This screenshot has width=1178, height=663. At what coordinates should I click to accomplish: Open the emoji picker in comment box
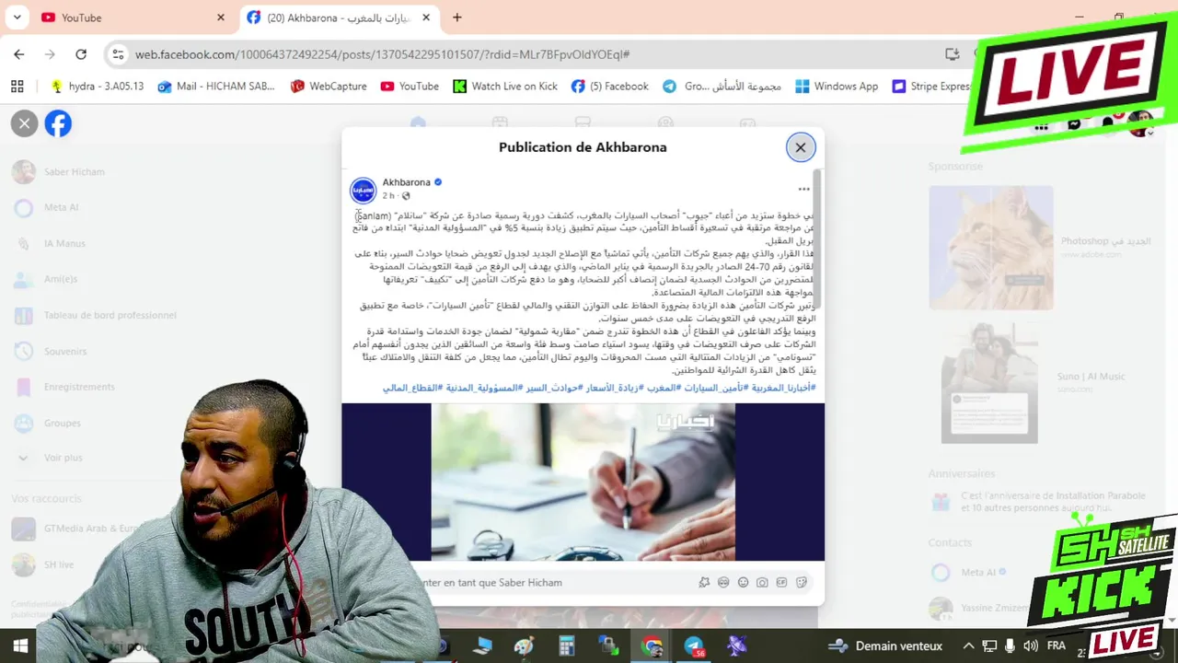pos(744,582)
